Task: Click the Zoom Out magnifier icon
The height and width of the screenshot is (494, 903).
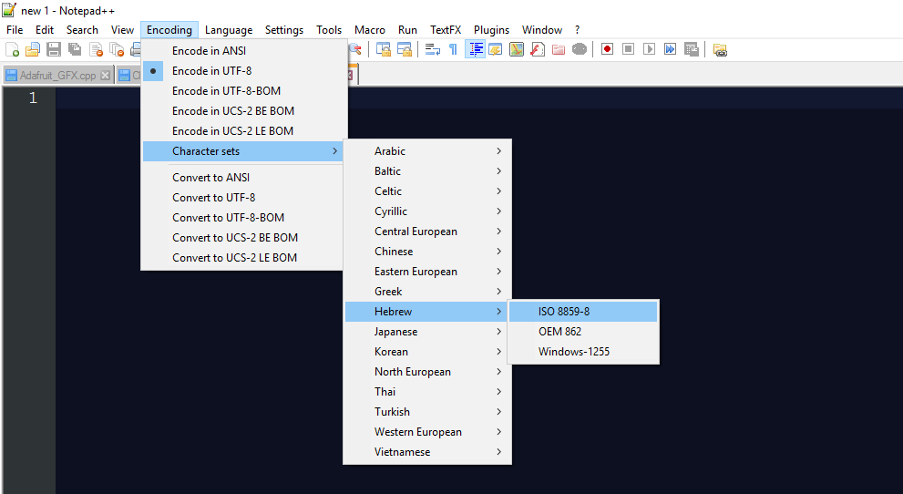Action: point(355,49)
